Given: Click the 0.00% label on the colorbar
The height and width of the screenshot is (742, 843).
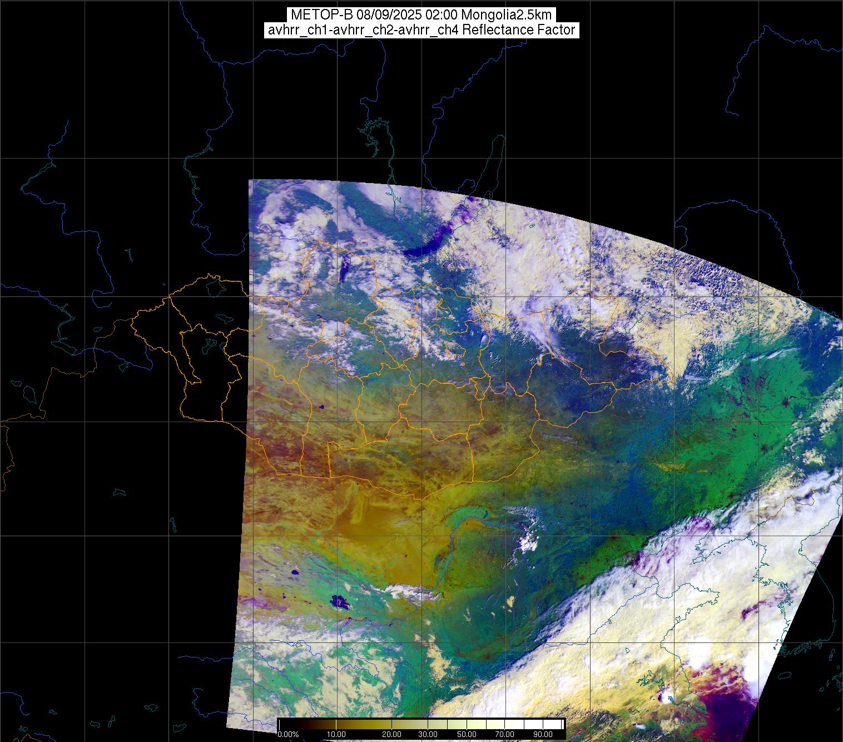Looking at the screenshot, I should [x=288, y=735].
